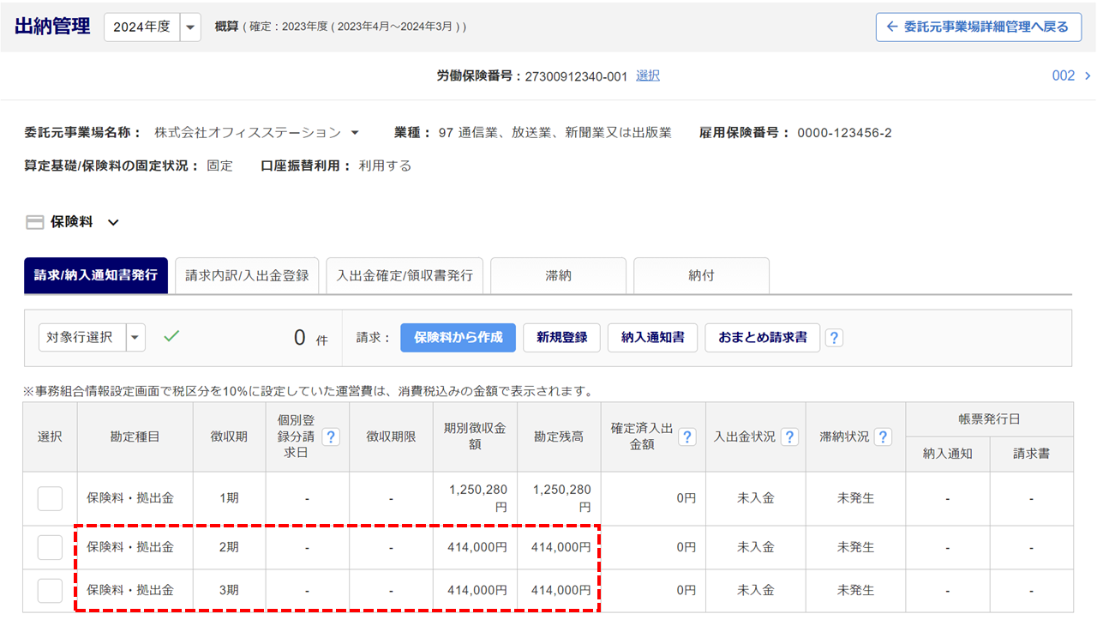Click the 請求書 column sub-header

click(1031, 453)
